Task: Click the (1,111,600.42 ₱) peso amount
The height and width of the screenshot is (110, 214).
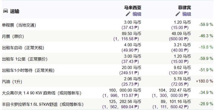Action: [171, 107]
